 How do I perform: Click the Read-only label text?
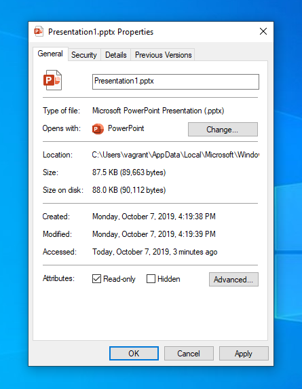(x=119, y=279)
